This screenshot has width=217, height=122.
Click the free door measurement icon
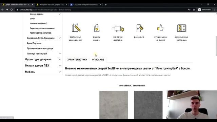coord(76,28)
